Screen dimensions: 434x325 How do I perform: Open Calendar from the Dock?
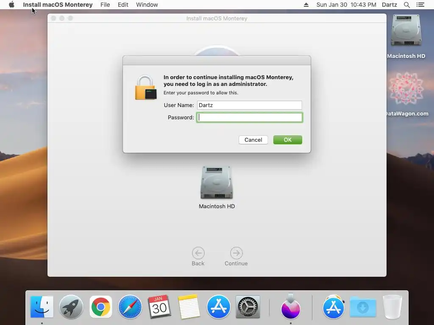pos(159,306)
